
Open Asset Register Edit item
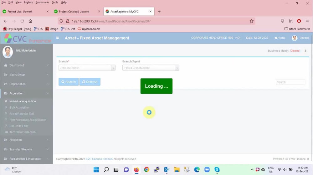pyautogui.click(x=22, y=114)
